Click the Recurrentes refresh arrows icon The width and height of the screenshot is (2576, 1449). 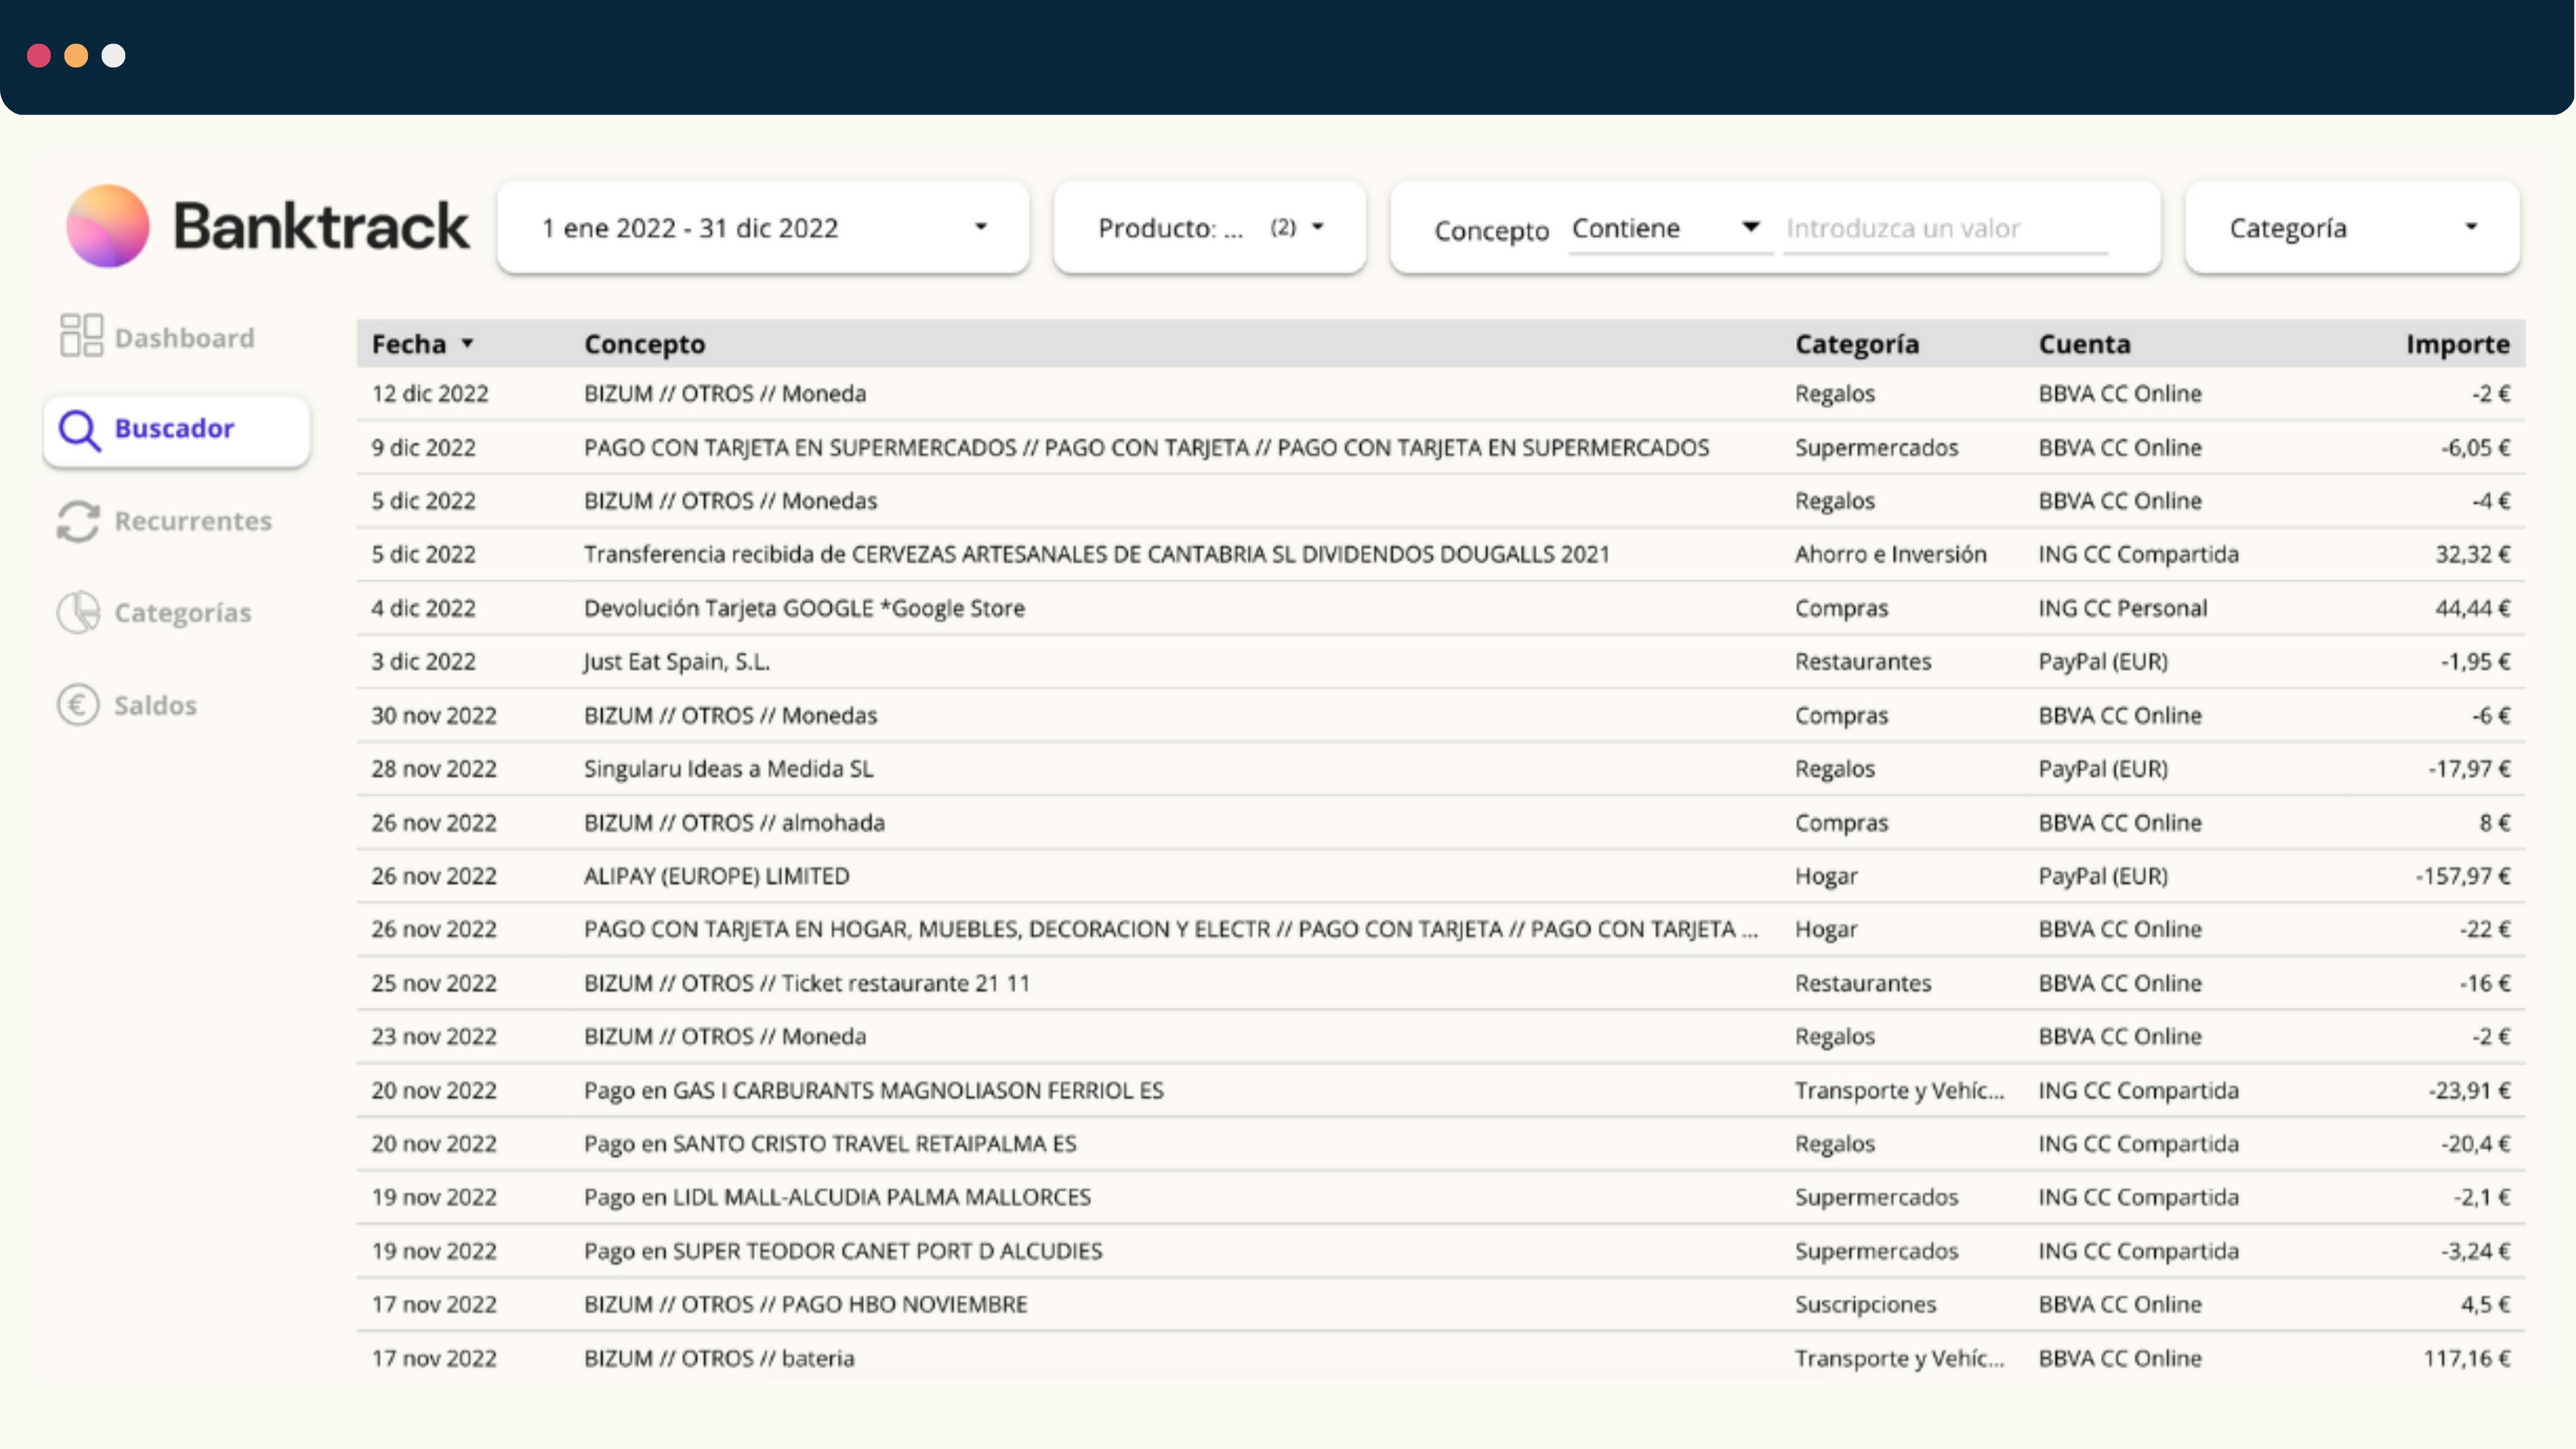point(78,521)
